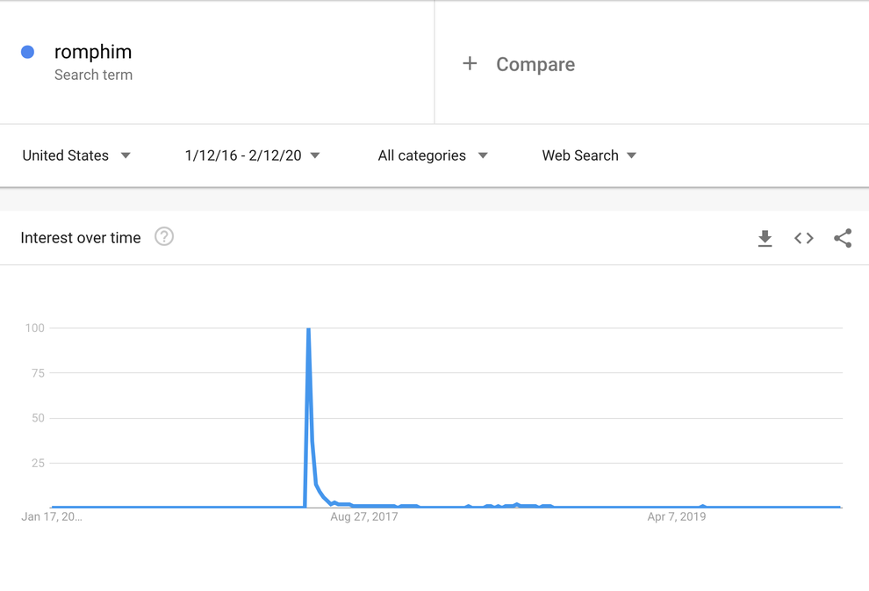Share the interest over time chart
869x591 pixels.
pyautogui.click(x=843, y=238)
